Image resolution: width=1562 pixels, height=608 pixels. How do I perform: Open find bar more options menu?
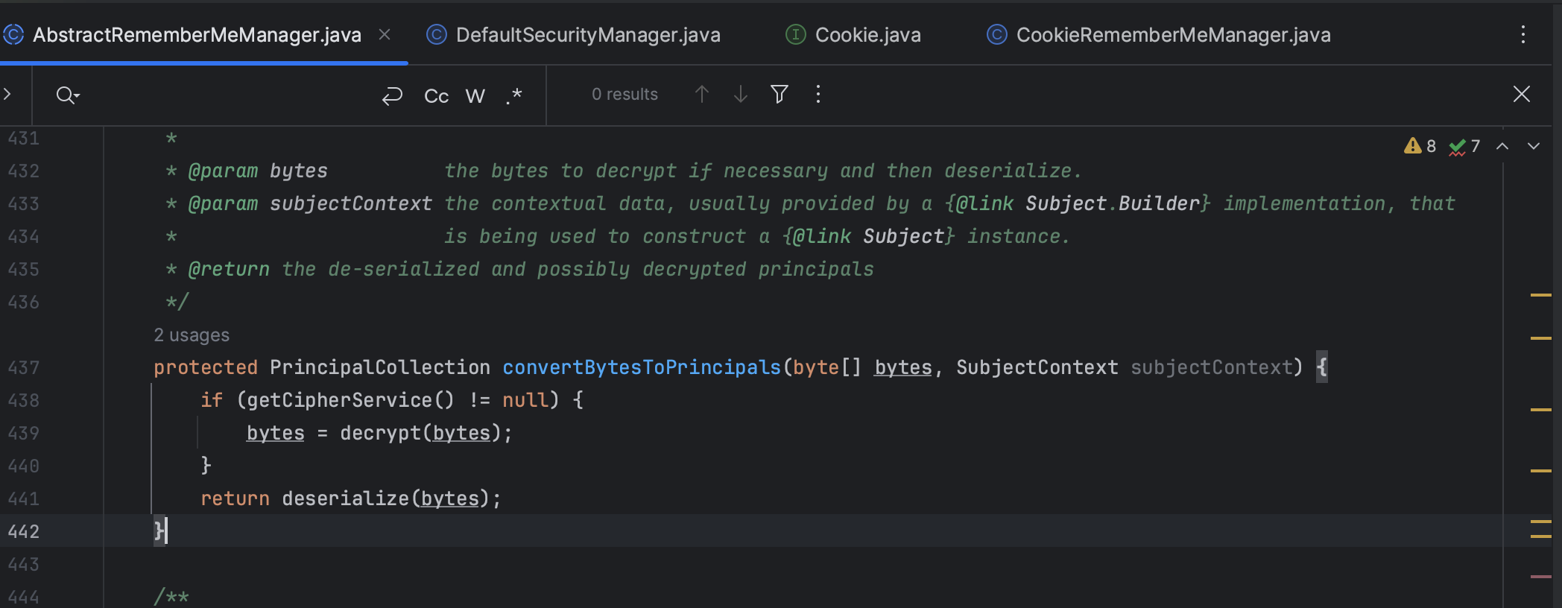(818, 94)
